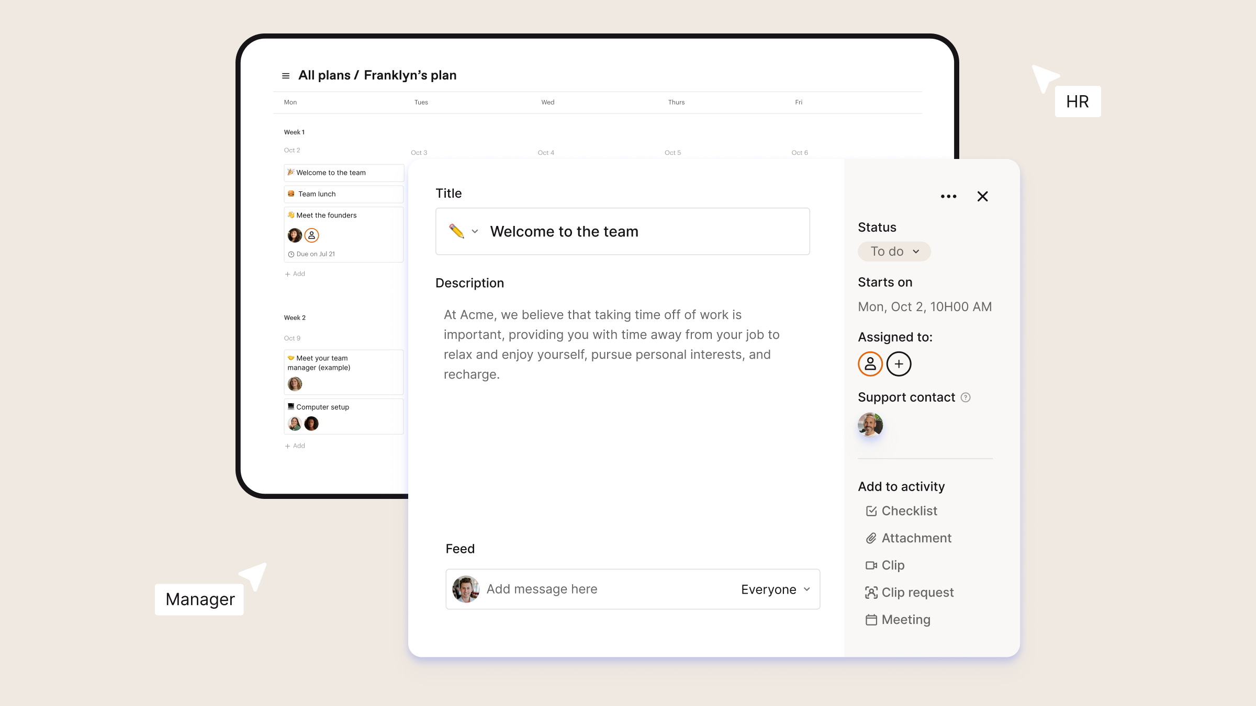
Task: Select the Clip icon in activity section
Action: pos(871,565)
